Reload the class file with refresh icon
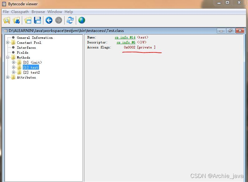Screen dimensions: 248x182 coord(70,20)
